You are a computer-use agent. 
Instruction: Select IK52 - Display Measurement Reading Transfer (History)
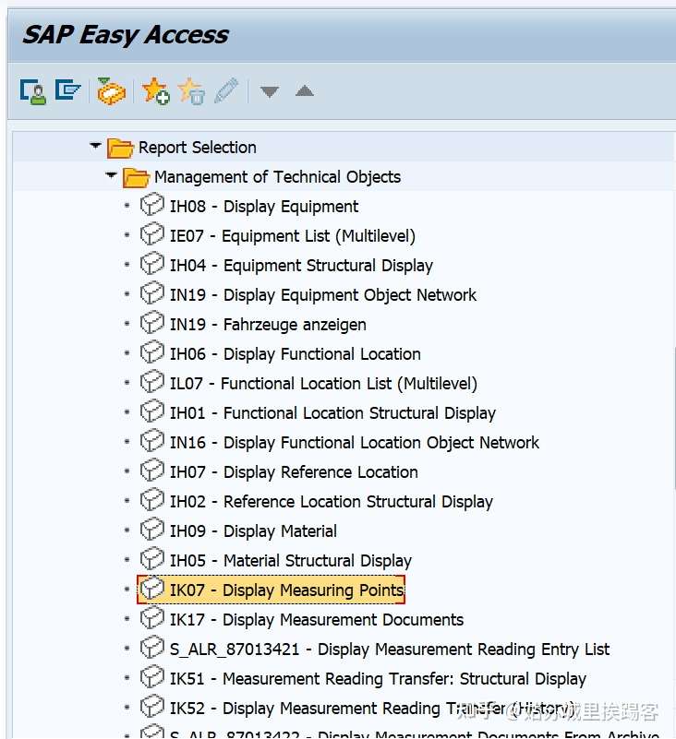click(x=373, y=709)
